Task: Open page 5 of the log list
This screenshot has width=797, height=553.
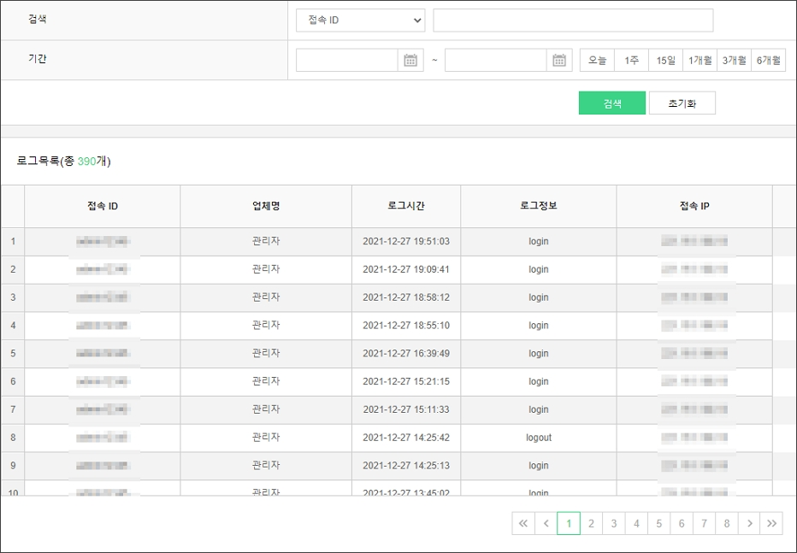Action: pyautogui.click(x=658, y=523)
